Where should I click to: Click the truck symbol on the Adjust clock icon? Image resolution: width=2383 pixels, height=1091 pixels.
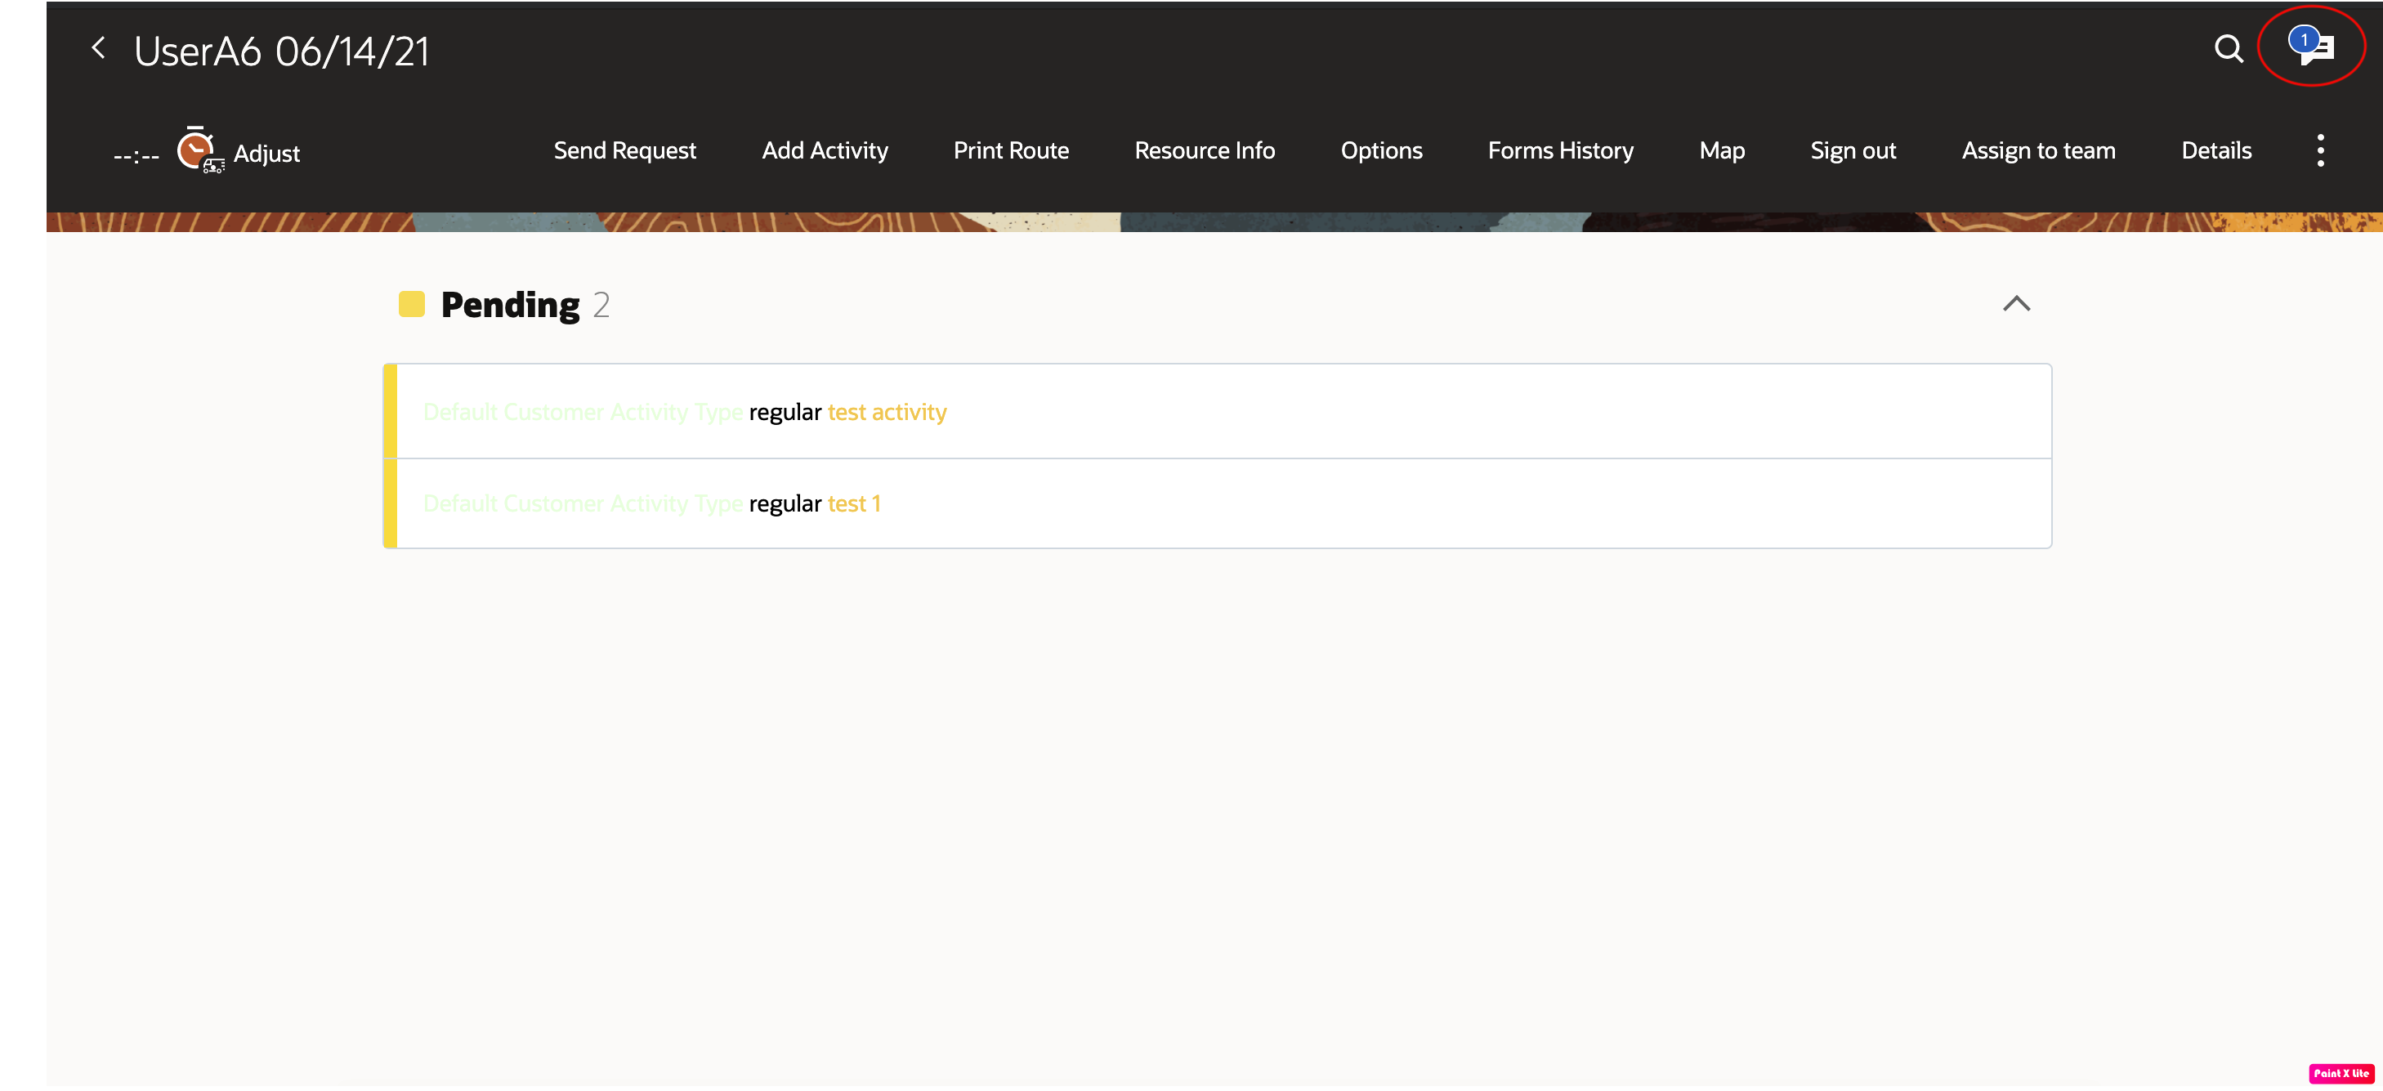pos(213,168)
